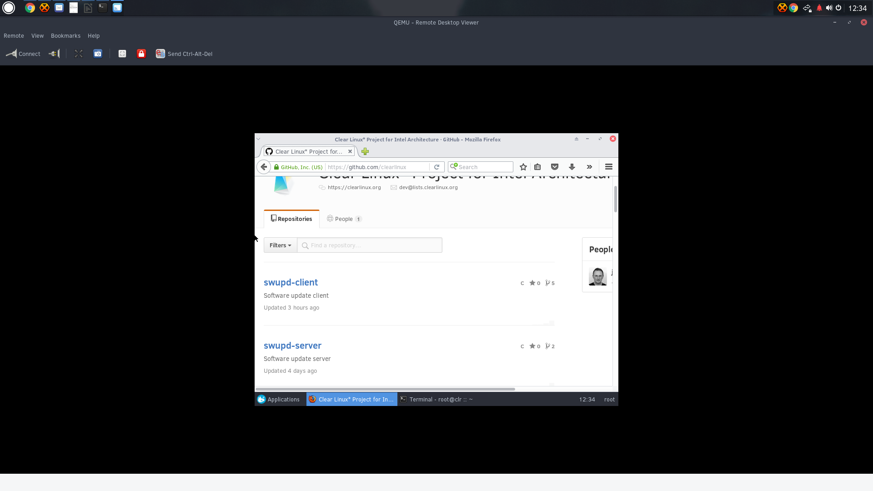Switch to the People tab

(x=344, y=219)
